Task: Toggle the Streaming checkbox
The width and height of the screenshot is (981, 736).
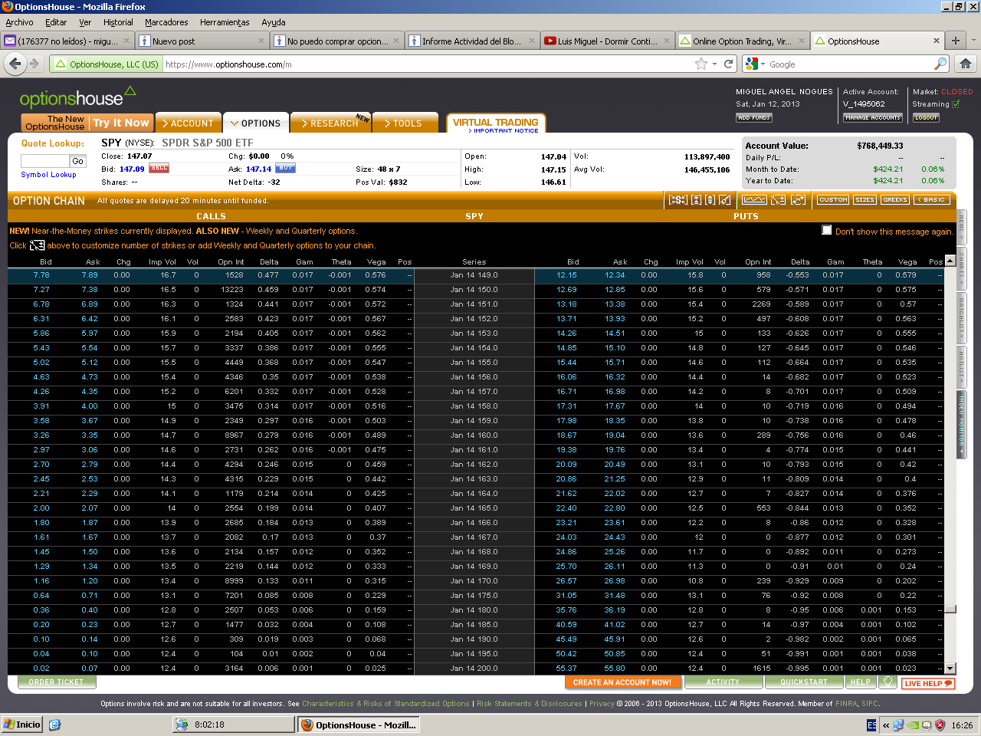Action: click(956, 104)
